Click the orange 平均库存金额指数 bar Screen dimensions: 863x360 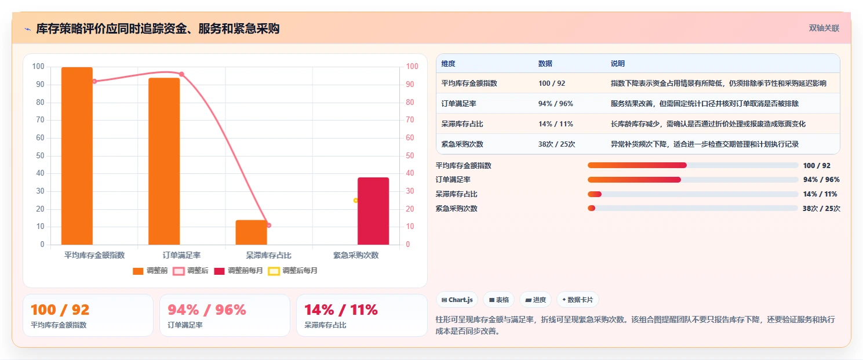point(77,156)
